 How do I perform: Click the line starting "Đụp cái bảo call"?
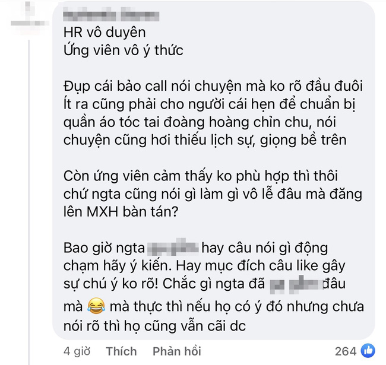213,87
